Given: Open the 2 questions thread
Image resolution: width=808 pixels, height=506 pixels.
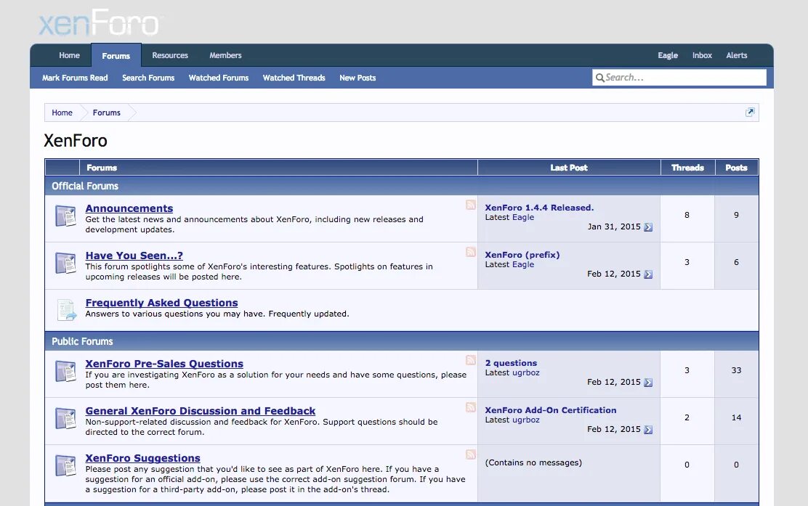Looking at the screenshot, I should pos(511,363).
